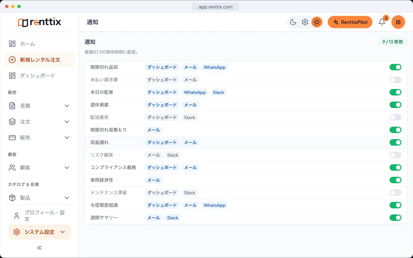Viewport: 413px width, 258px height.
Task: Launch RenttixPilot button
Action: click(x=350, y=22)
